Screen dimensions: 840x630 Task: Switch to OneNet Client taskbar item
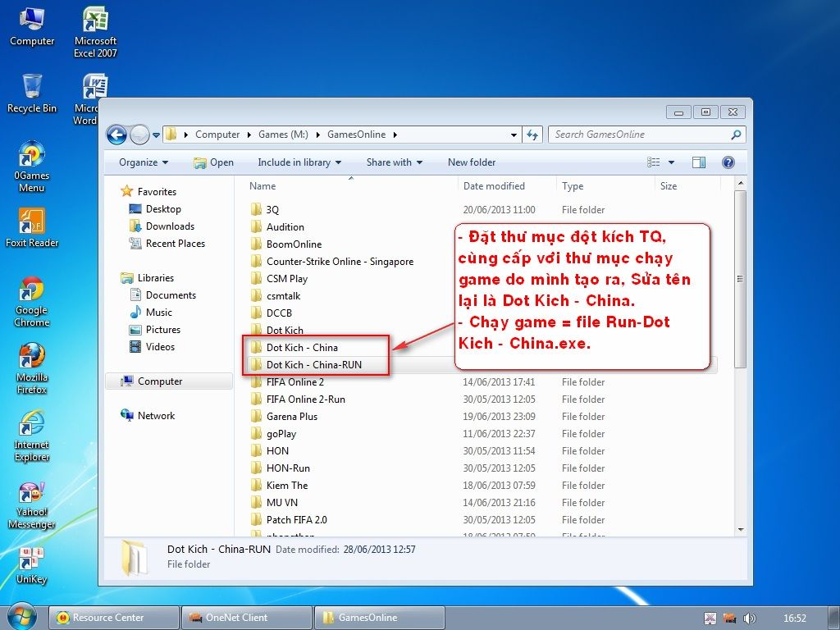pyautogui.click(x=246, y=618)
